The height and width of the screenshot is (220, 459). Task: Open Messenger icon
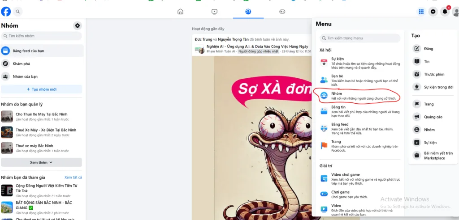click(x=433, y=12)
